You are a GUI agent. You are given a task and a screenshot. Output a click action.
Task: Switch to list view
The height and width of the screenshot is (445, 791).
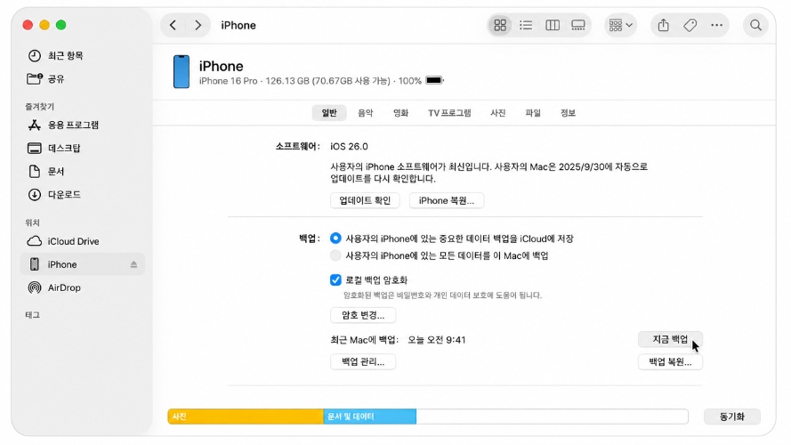[x=526, y=25]
